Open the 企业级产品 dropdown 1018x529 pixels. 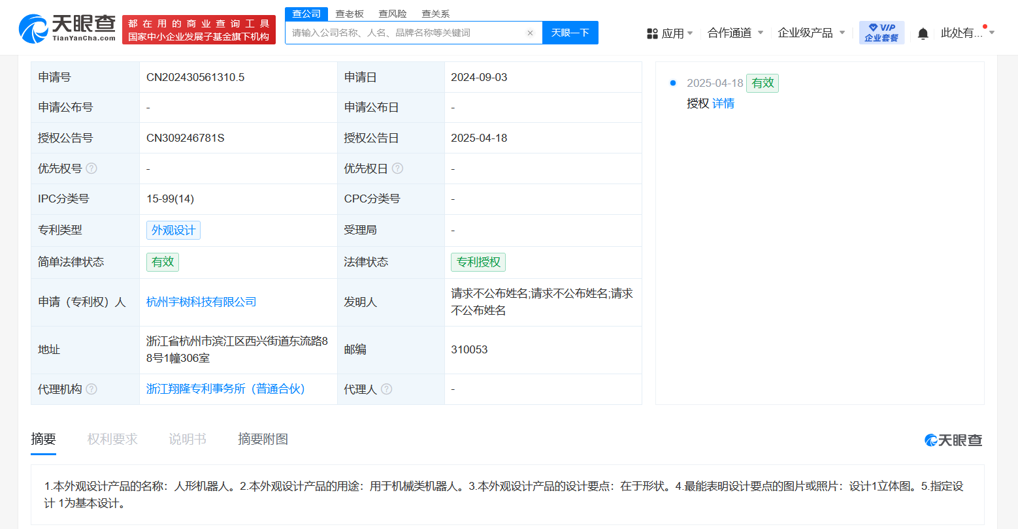click(811, 33)
